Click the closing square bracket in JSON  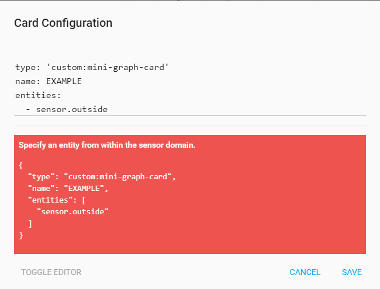[x=30, y=224]
